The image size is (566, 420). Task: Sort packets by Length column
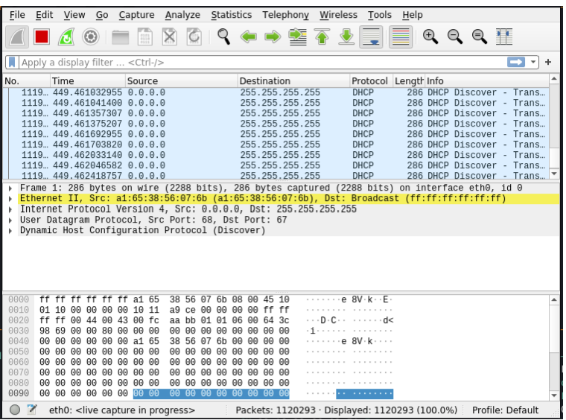click(x=409, y=81)
